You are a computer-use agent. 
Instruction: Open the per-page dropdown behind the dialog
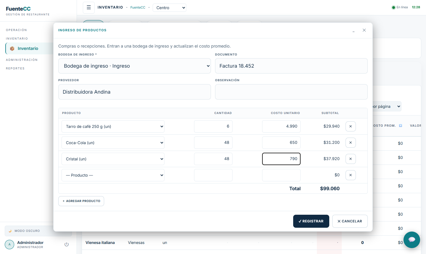386,107
